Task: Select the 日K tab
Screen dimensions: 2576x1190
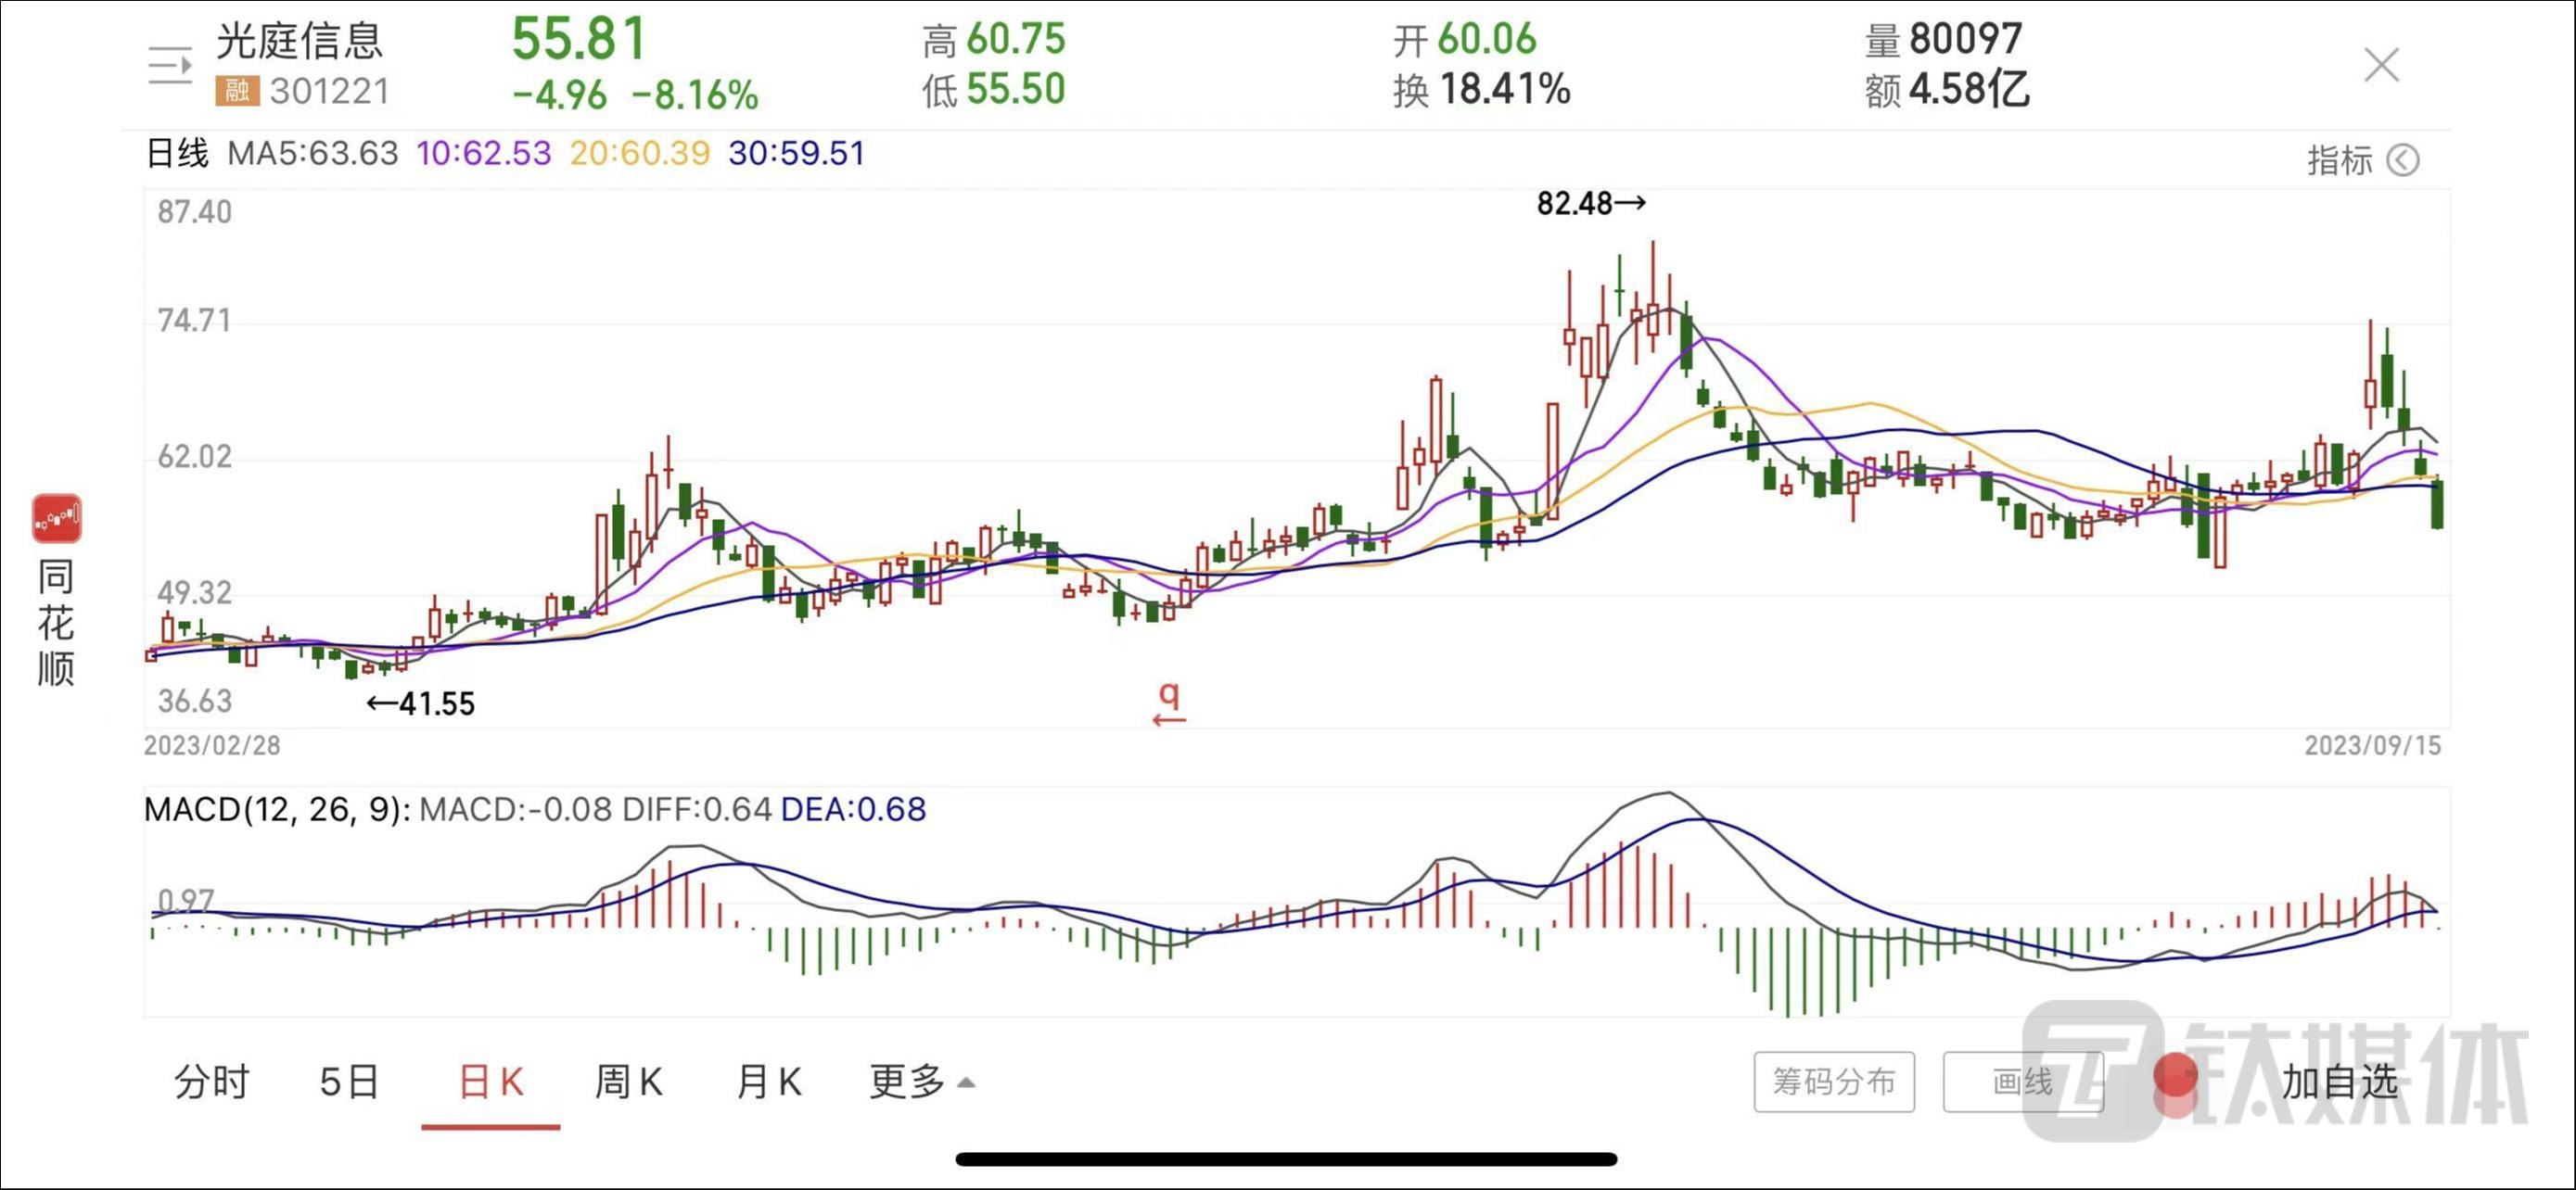Action: (x=491, y=1082)
